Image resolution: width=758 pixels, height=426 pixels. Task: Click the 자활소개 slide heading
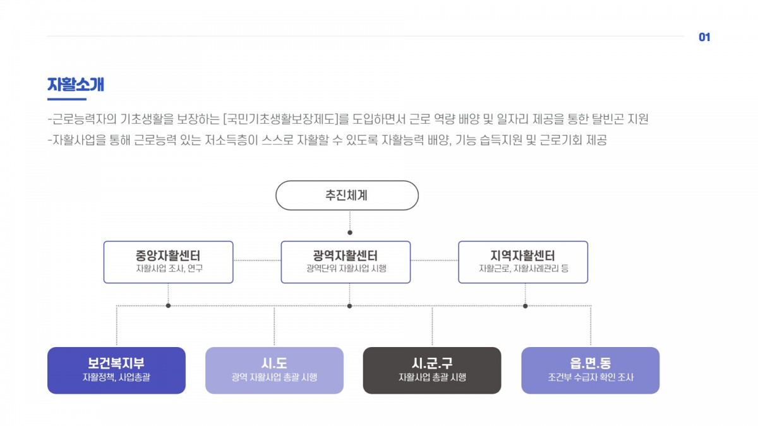click(76, 85)
